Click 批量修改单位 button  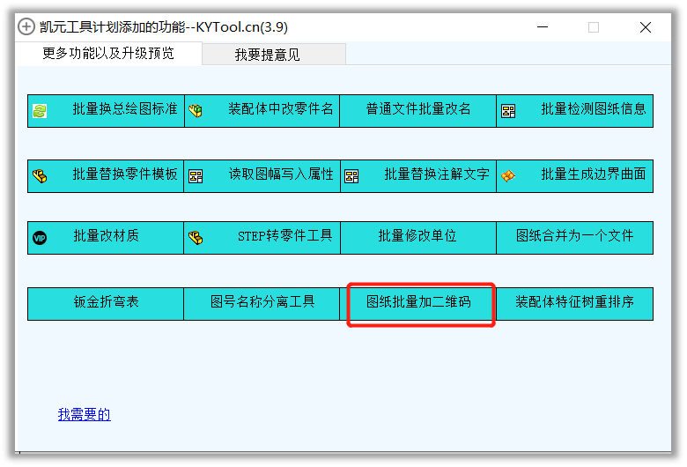click(x=418, y=238)
